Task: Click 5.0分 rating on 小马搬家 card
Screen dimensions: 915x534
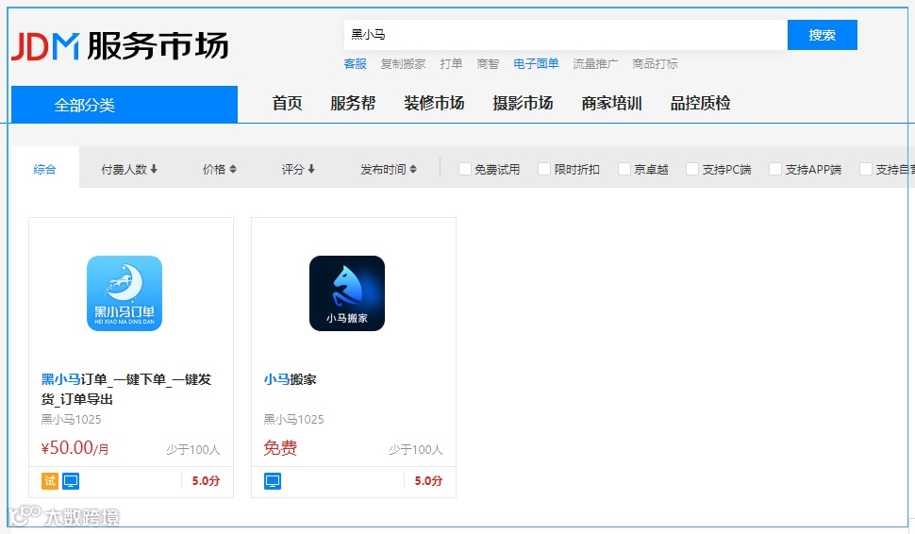Action: tap(428, 481)
